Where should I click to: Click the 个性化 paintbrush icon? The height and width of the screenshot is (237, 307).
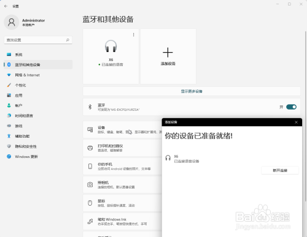9,85
